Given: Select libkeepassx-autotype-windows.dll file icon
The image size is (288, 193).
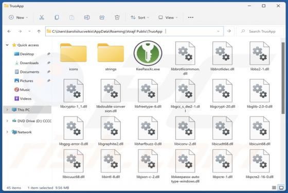Looking at the screenshot, I should [x=185, y=161].
